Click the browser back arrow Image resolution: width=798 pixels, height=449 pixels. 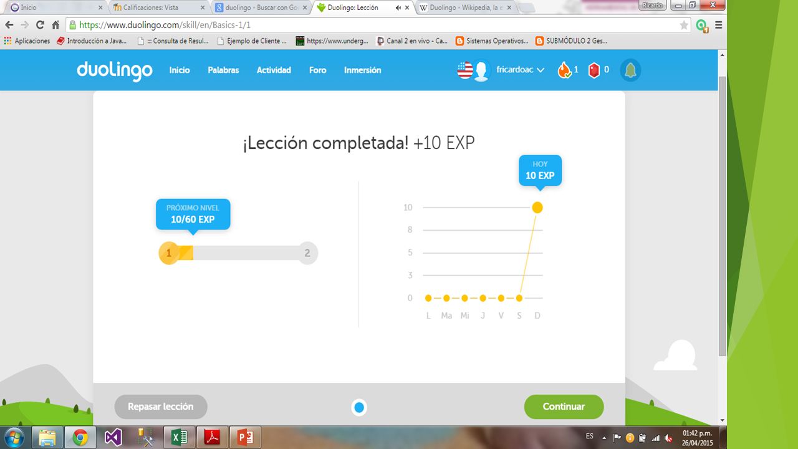tap(9, 25)
